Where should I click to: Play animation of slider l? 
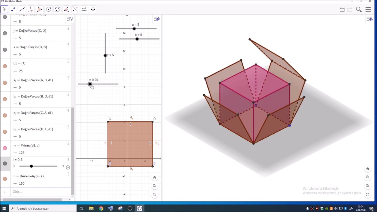[68, 167]
